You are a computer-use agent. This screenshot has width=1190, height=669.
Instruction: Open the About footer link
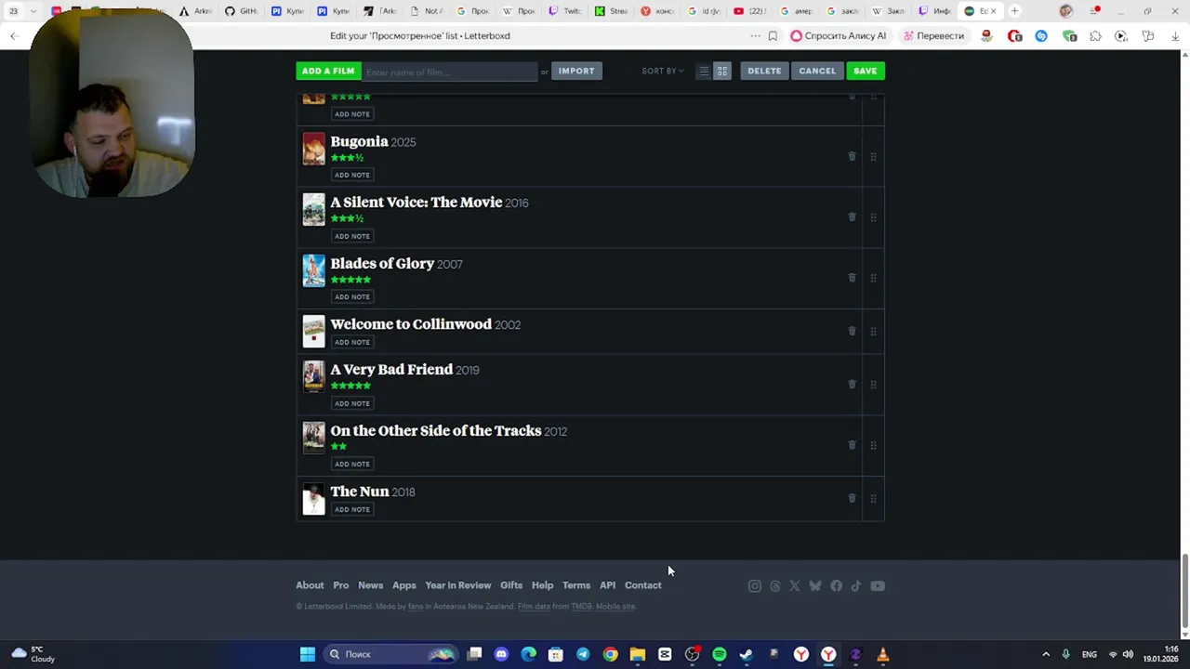tap(310, 585)
